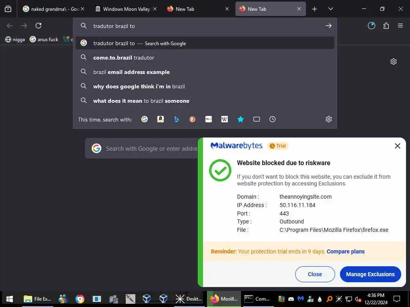410x307 pixels.
Task: Click the Go arrow in the address bar
Action: (x=329, y=26)
